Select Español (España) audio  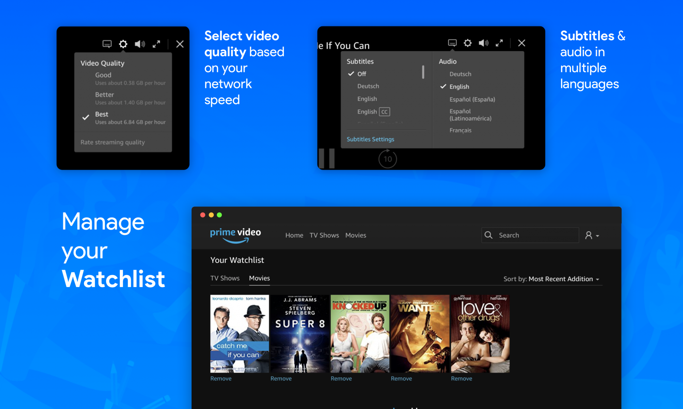click(x=472, y=100)
